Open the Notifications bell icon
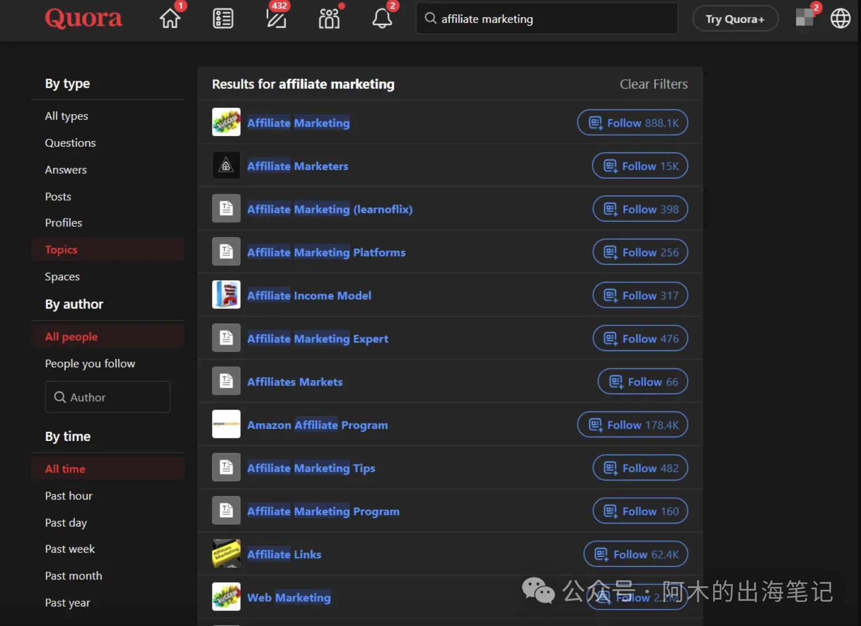The width and height of the screenshot is (861, 626). point(382,18)
